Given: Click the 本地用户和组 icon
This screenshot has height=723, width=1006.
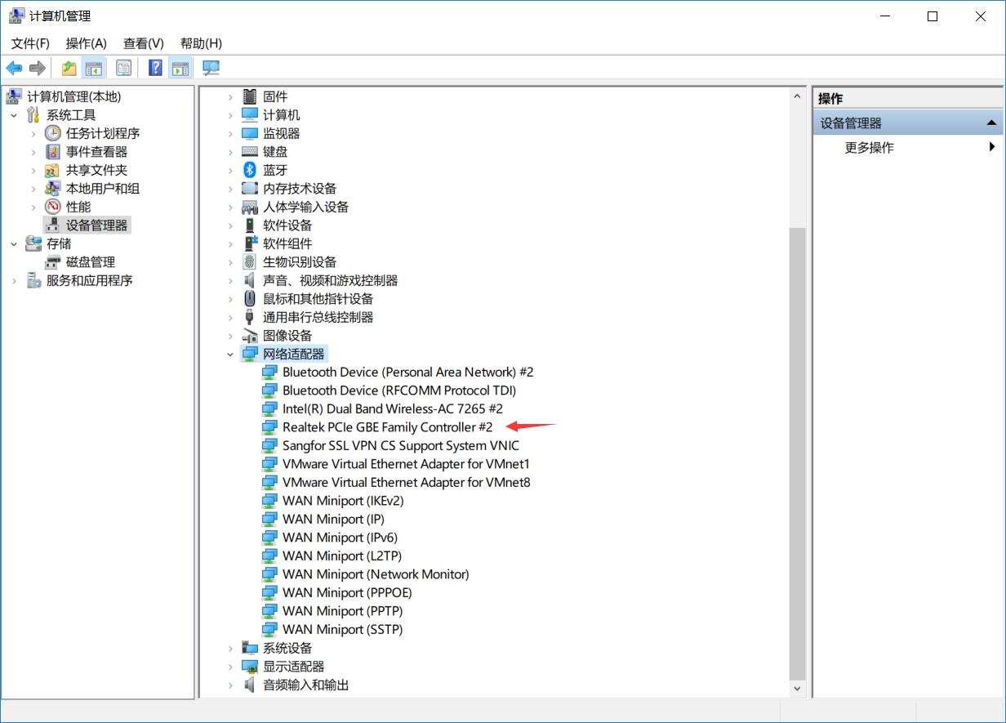Looking at the screenshot, I should [x=52, y=189].
